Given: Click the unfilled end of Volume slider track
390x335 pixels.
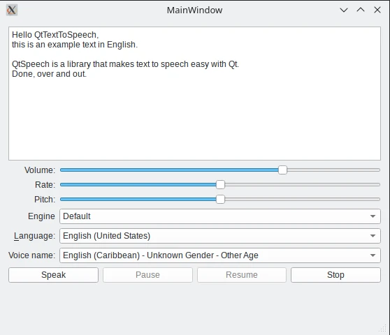Looking at the screenshot, I should (333, 170).
